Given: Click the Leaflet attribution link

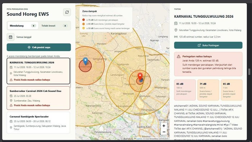Looking at the screenshot, I should [x=138, y=139].
